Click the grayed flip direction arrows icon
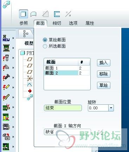Image resolution: width=129 pixels, height=152 pixels. 68,14
